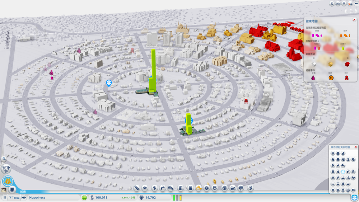
Task: Select the tall green hospital tower
Action: (x=153, y=71)
